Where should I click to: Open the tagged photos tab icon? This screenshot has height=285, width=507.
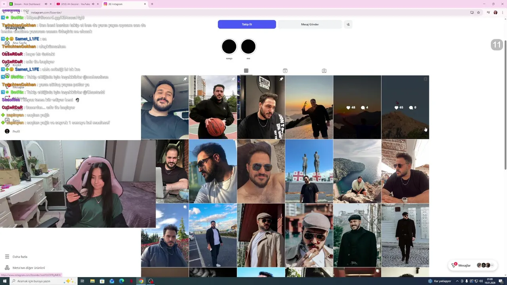pos(324,70)
